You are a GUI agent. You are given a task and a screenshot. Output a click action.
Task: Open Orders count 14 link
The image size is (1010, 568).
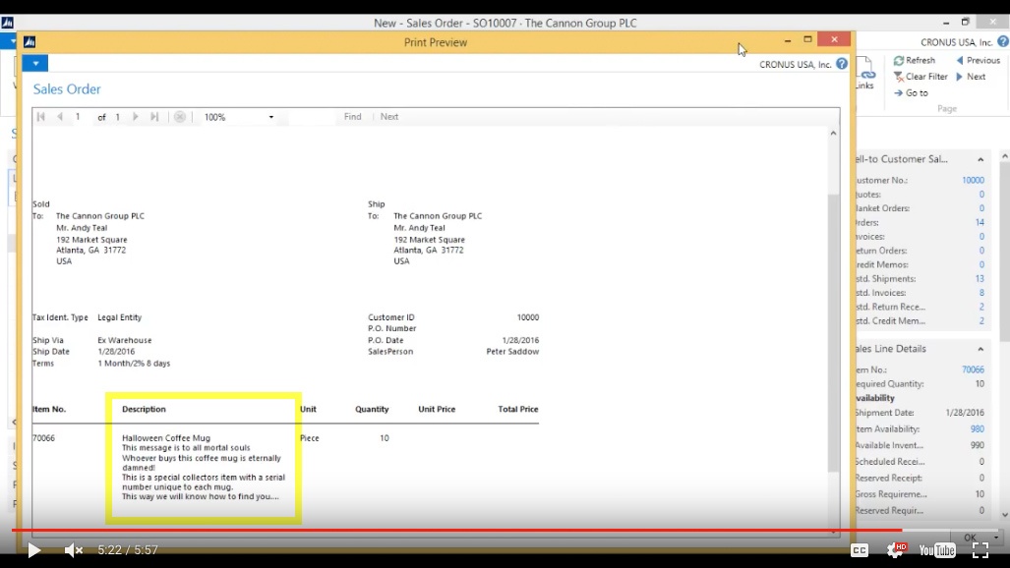click(x=980, y=222)
